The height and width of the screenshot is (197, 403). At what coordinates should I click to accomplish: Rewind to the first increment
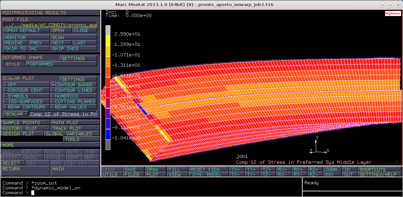[16, 43]
